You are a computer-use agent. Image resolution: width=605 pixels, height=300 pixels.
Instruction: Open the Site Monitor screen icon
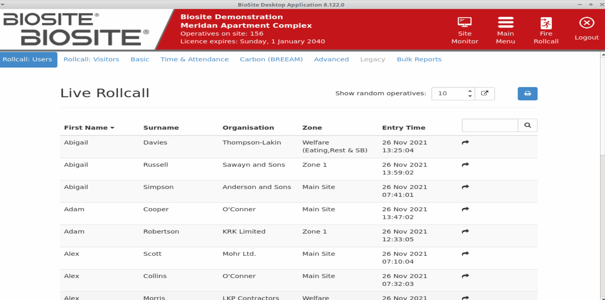[465, 23]
